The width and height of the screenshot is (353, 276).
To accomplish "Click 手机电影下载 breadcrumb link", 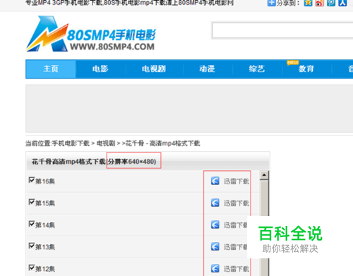I will pos(71,143).
